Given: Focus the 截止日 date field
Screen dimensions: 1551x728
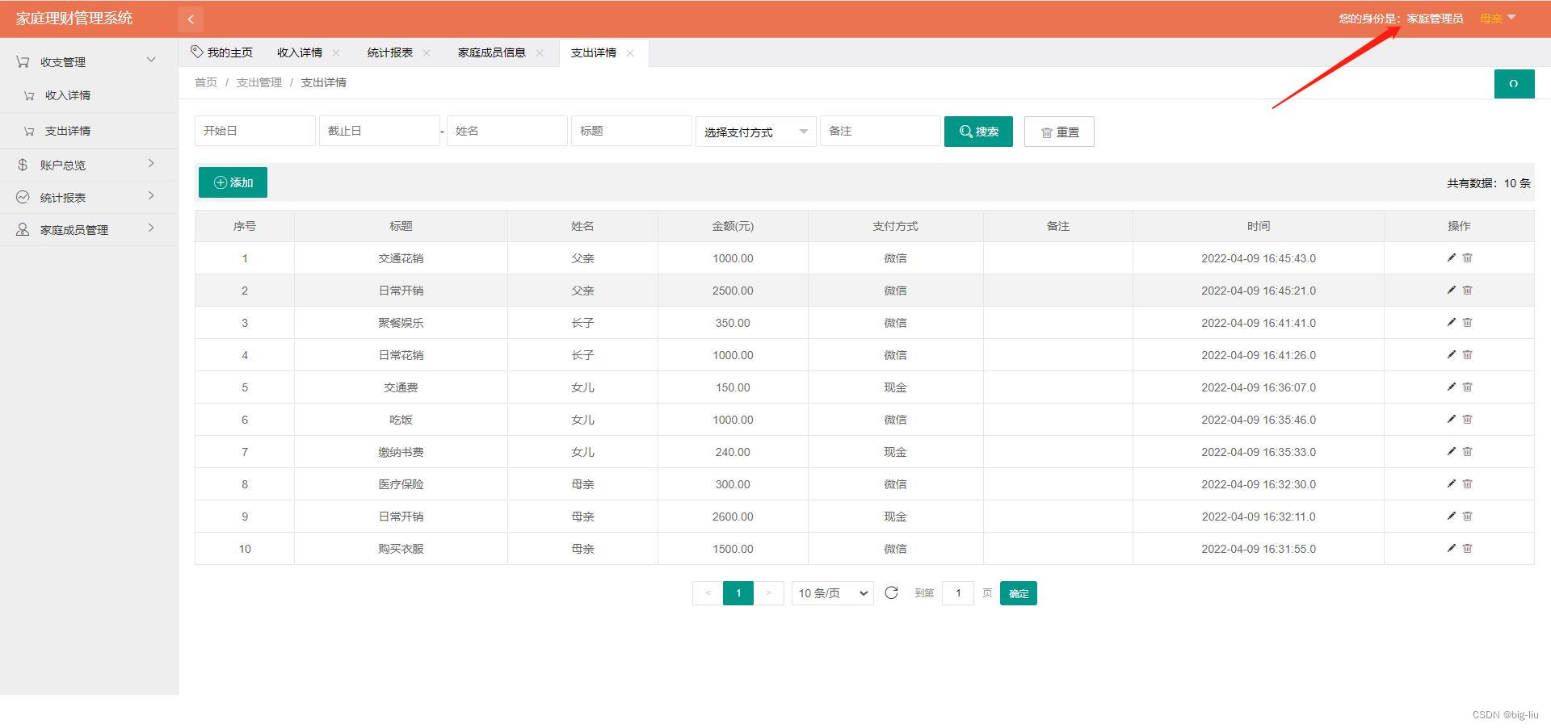Looking at the screenshot, I should [x=380, y=131].
